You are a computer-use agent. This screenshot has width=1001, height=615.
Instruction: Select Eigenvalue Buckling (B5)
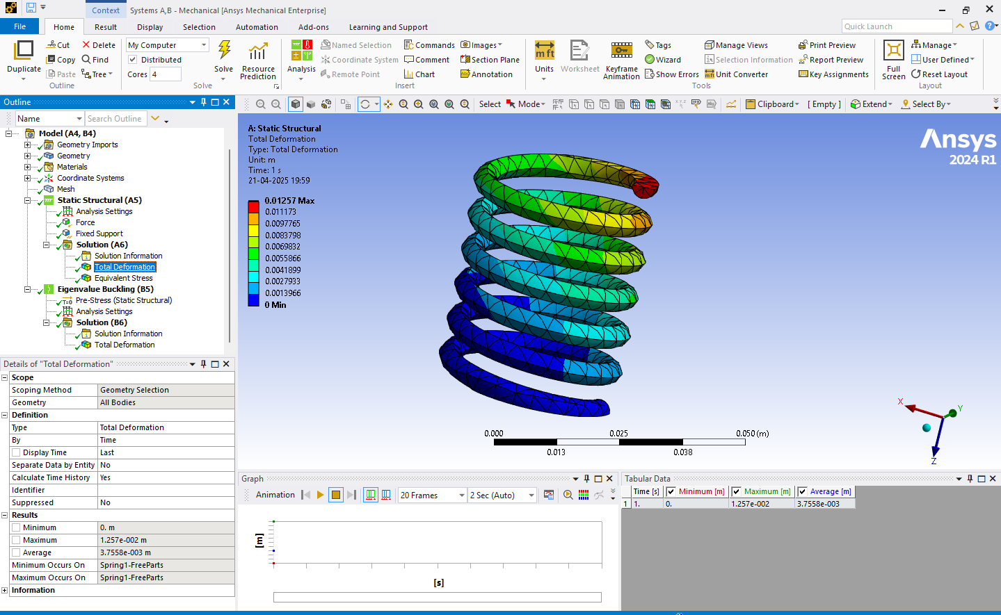tap(105, 289)
